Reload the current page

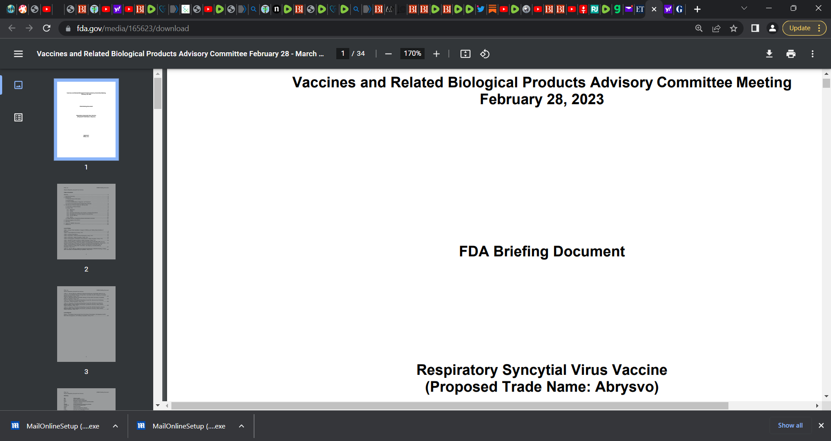click(x=47, y=28)
